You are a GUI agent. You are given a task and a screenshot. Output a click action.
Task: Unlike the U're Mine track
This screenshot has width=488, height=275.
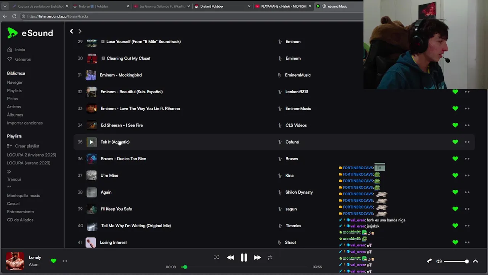pyautogui.click(x=455, y=175)
